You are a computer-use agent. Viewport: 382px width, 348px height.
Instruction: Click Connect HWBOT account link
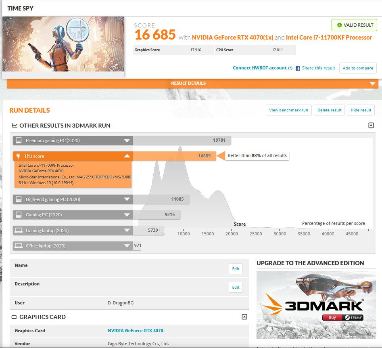[x=260, y=68]
